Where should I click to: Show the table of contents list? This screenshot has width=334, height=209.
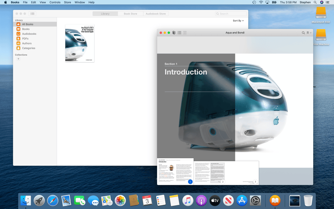pos(179,33)
